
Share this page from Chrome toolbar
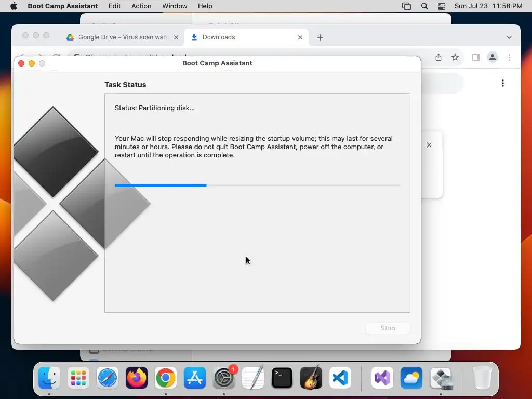coord(438,57)
